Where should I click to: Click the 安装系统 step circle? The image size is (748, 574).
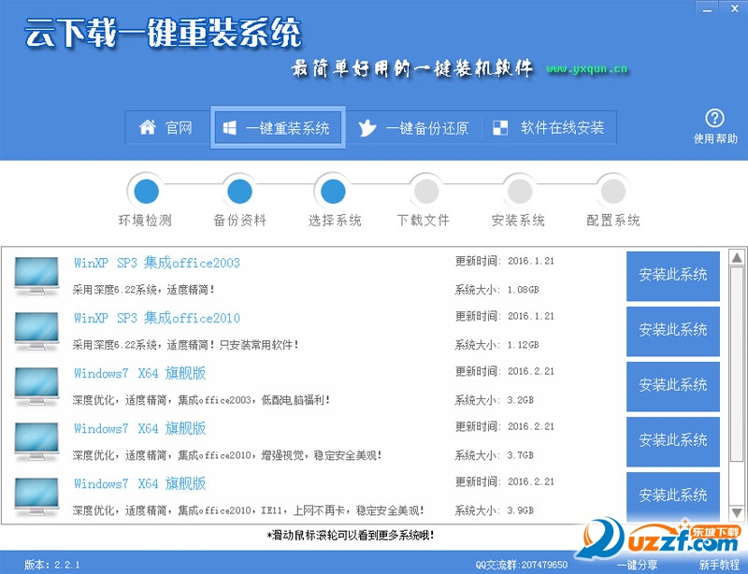[520, 192]
